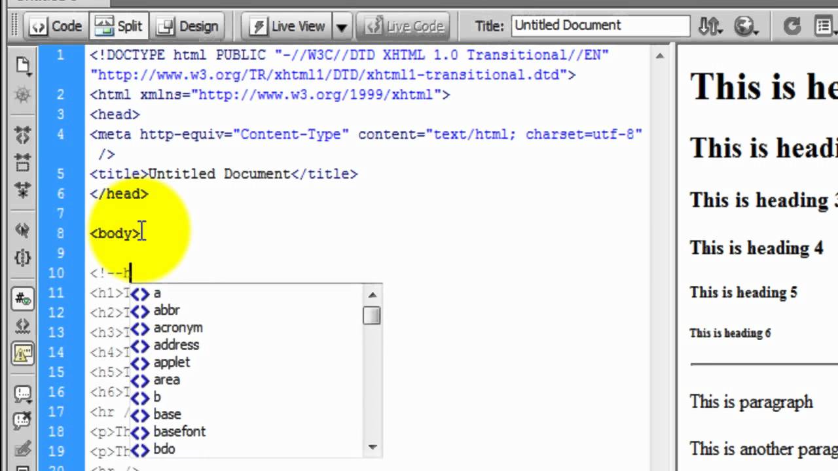Click the <head> tag on line 3

[115, 114]
